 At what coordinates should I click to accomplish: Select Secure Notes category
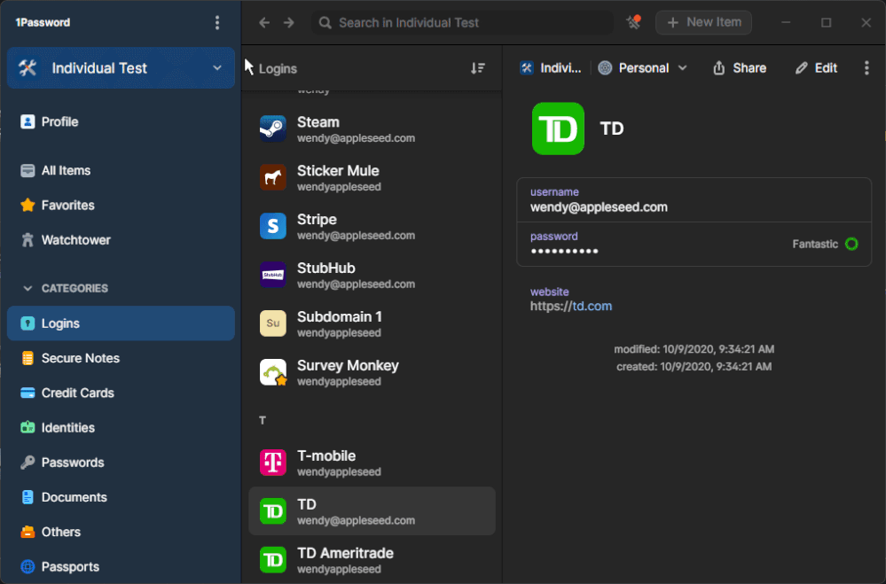(80, 358)
